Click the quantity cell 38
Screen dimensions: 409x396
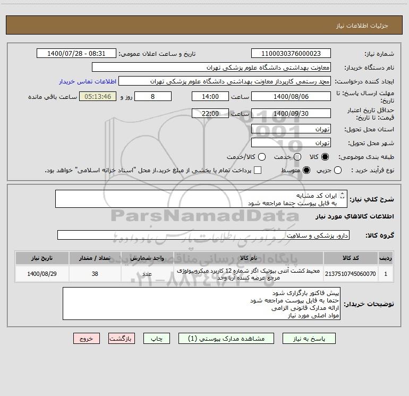[x=95, y=274]
